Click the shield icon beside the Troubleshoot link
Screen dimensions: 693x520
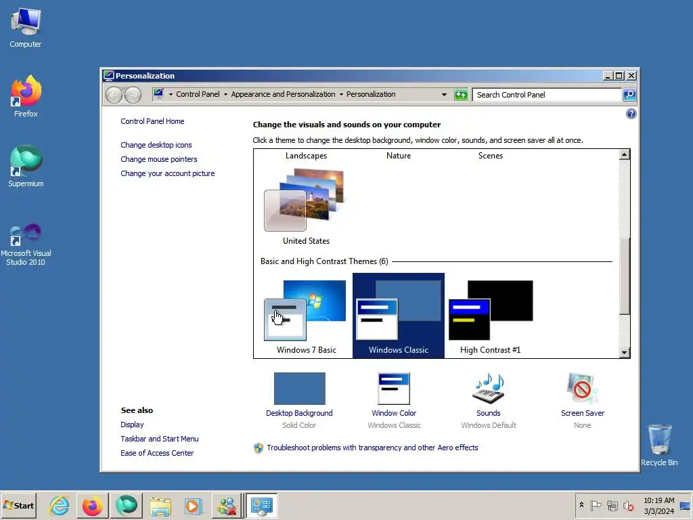click(259, 448)
